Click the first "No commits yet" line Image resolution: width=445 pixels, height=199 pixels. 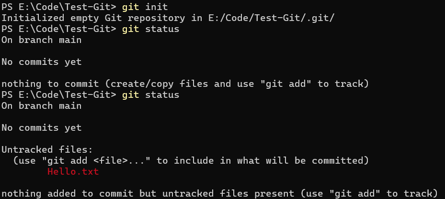point(42,62)
